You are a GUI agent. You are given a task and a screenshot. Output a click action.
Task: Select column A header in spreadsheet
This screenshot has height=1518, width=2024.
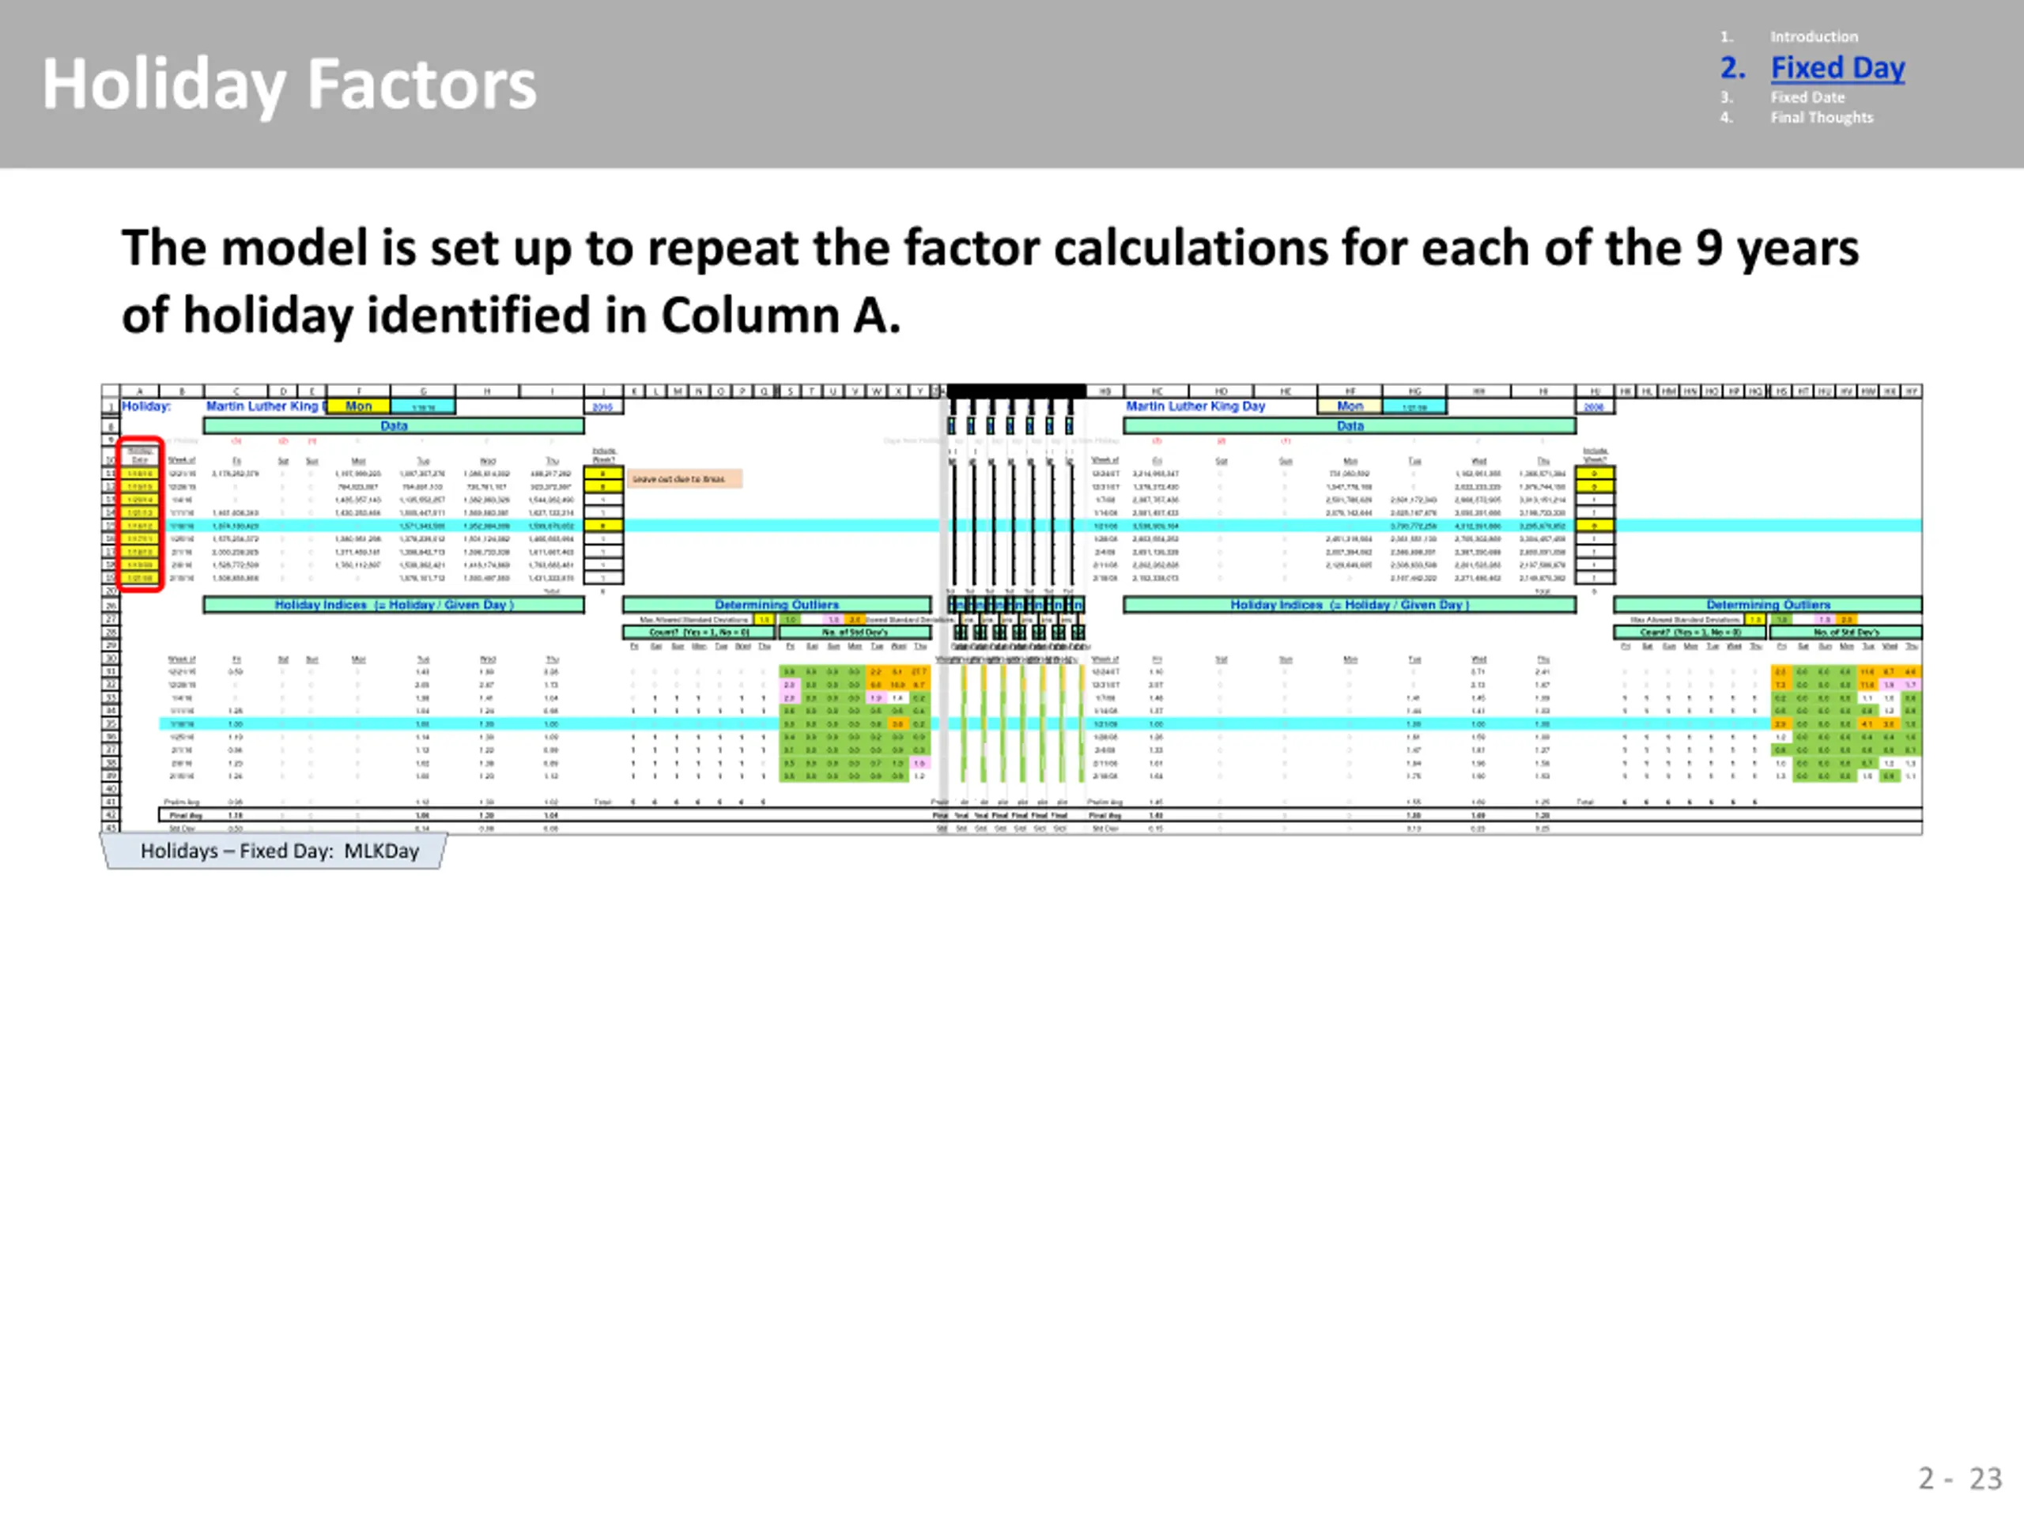[140, 391]
